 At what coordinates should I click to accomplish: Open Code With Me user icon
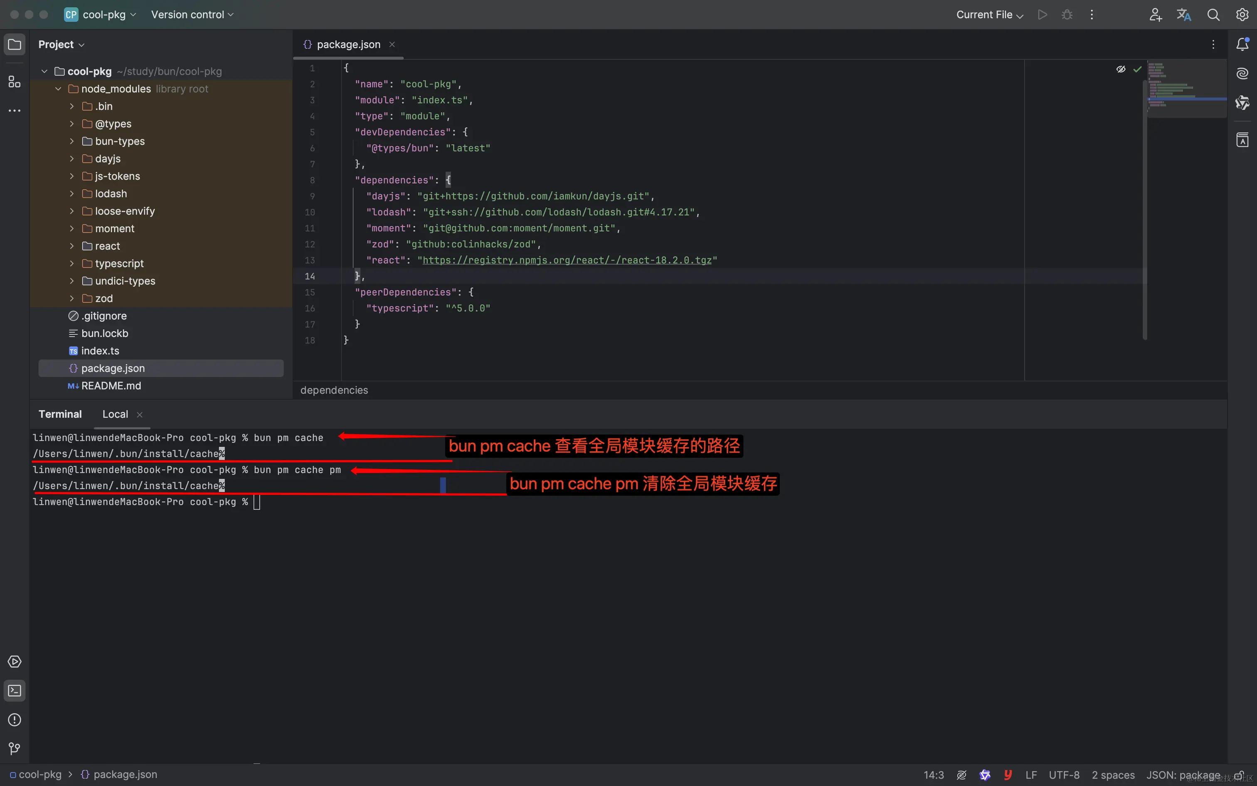pos(1155,15)
